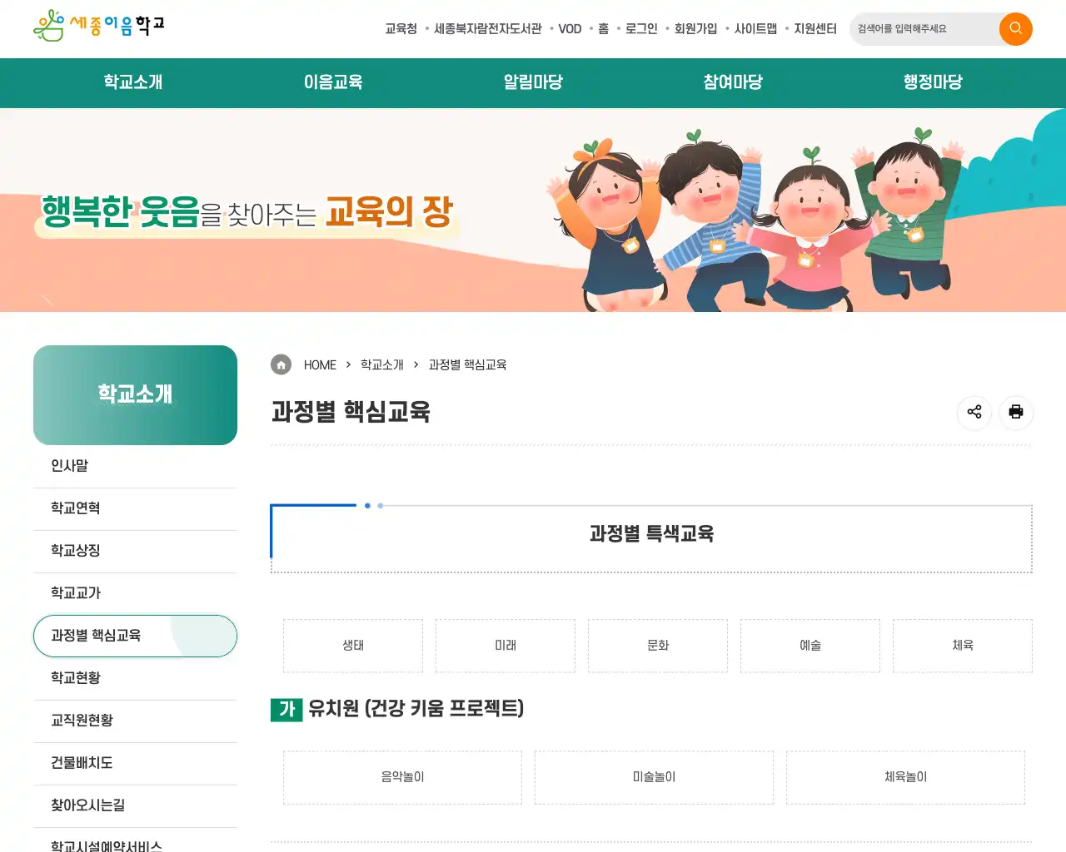1066x852 pixels.
Task: Open the share icon button
Action: (x=974, y=412)
